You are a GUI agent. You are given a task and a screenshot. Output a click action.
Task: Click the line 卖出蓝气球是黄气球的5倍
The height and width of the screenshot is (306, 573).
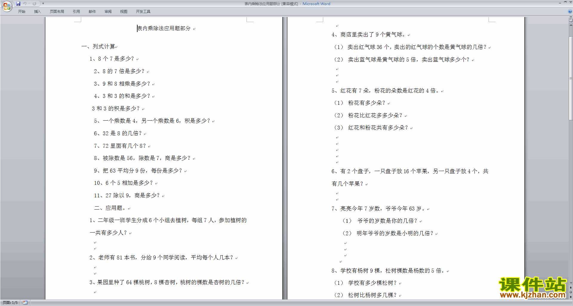coord(402,60)
